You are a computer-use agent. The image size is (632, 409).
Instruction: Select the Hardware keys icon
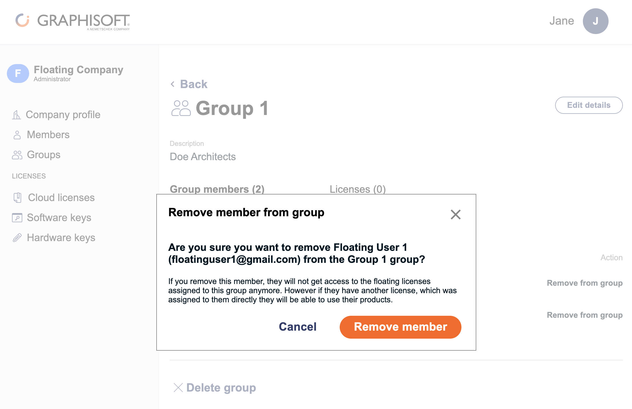[18, 237]
